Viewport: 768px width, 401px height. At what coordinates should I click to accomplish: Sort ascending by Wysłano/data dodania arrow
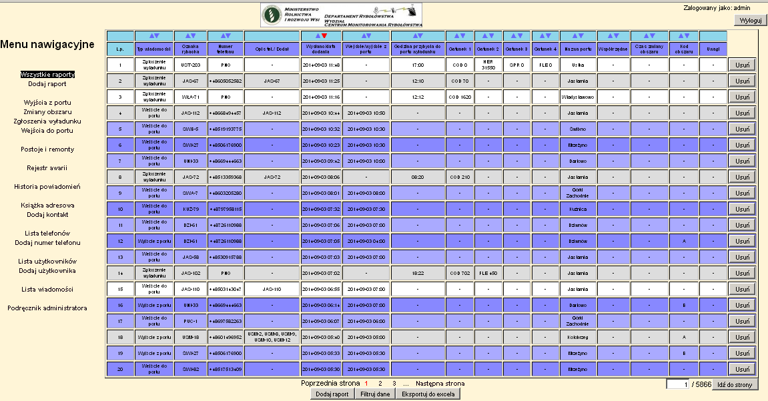point(318,36)
